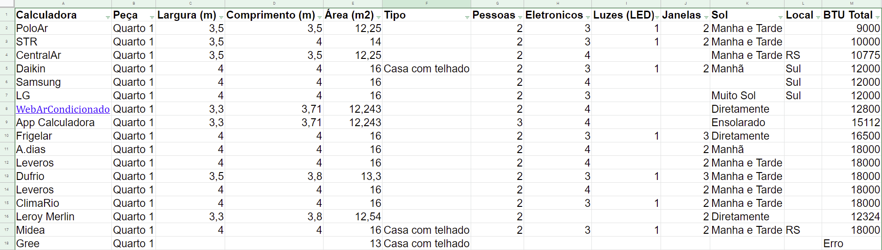Open filter dropdown for Janelas column
The width and height of the screenshot is (882, 250).
706,17
